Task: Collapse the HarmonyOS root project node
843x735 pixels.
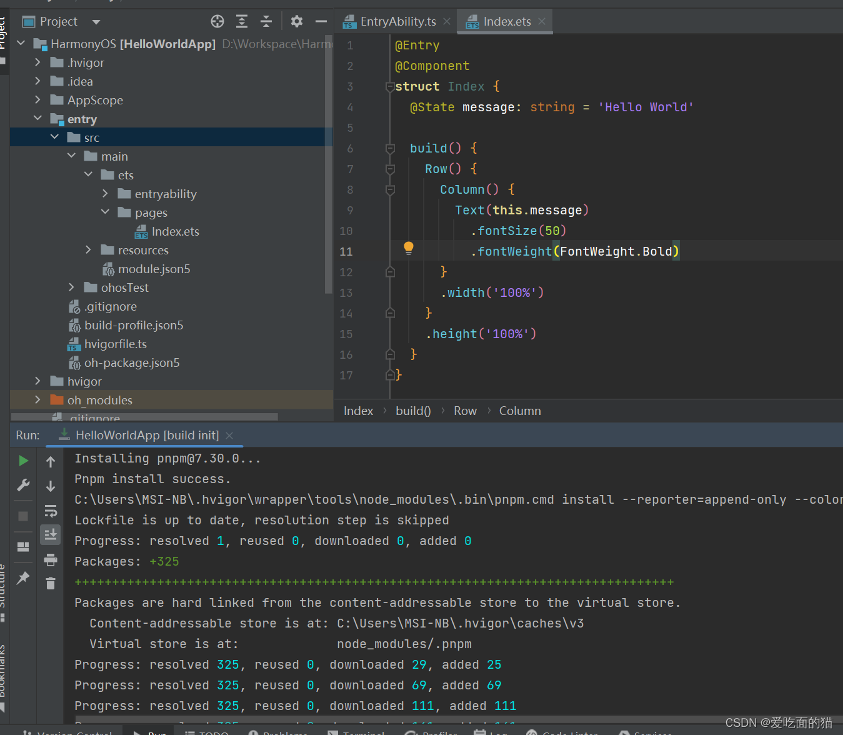Action: point(21,43)
